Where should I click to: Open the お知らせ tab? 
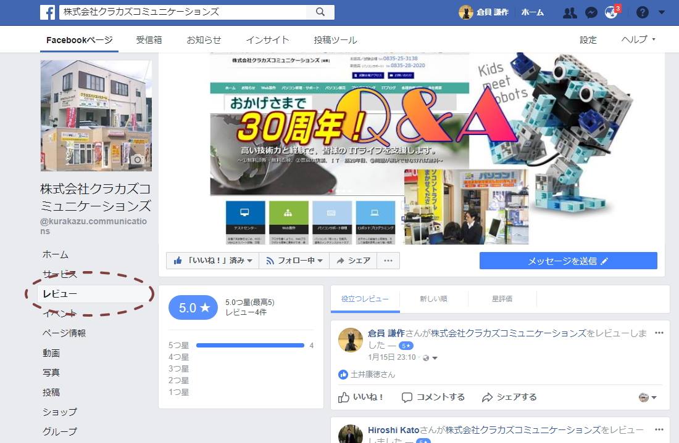204,40
